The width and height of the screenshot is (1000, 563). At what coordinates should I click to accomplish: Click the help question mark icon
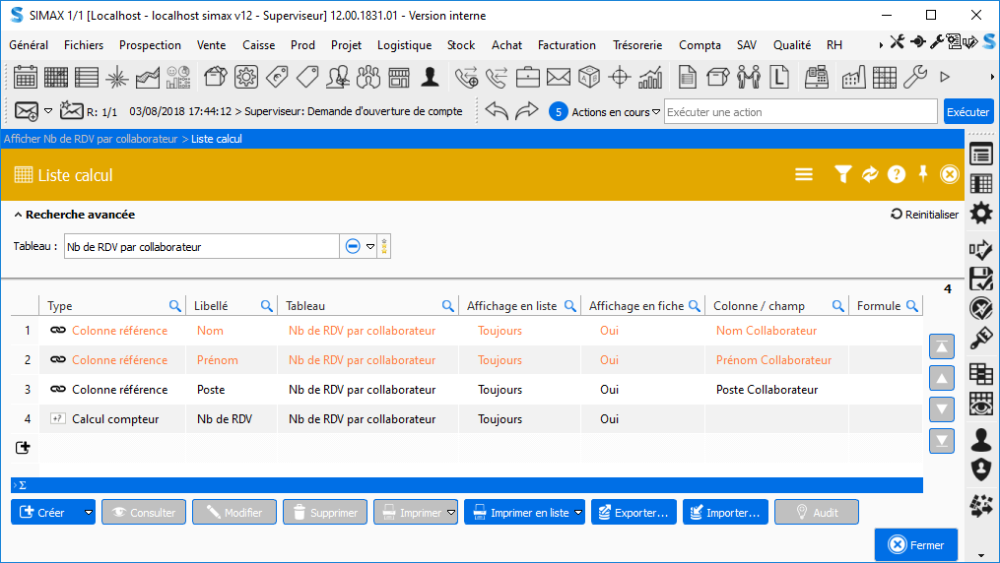click(x=896, y=174)
